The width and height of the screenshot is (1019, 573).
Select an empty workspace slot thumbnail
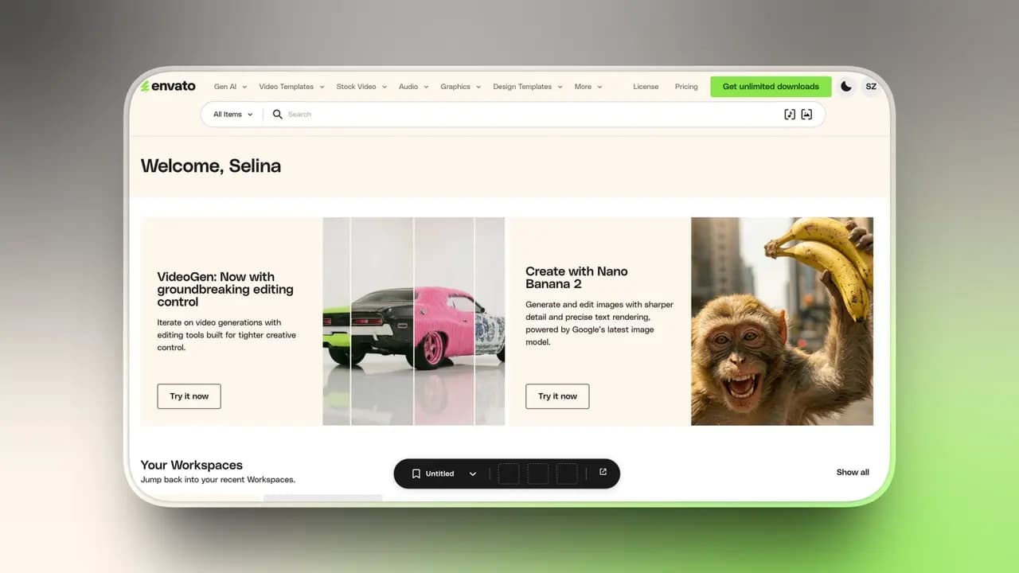[509, 473]
